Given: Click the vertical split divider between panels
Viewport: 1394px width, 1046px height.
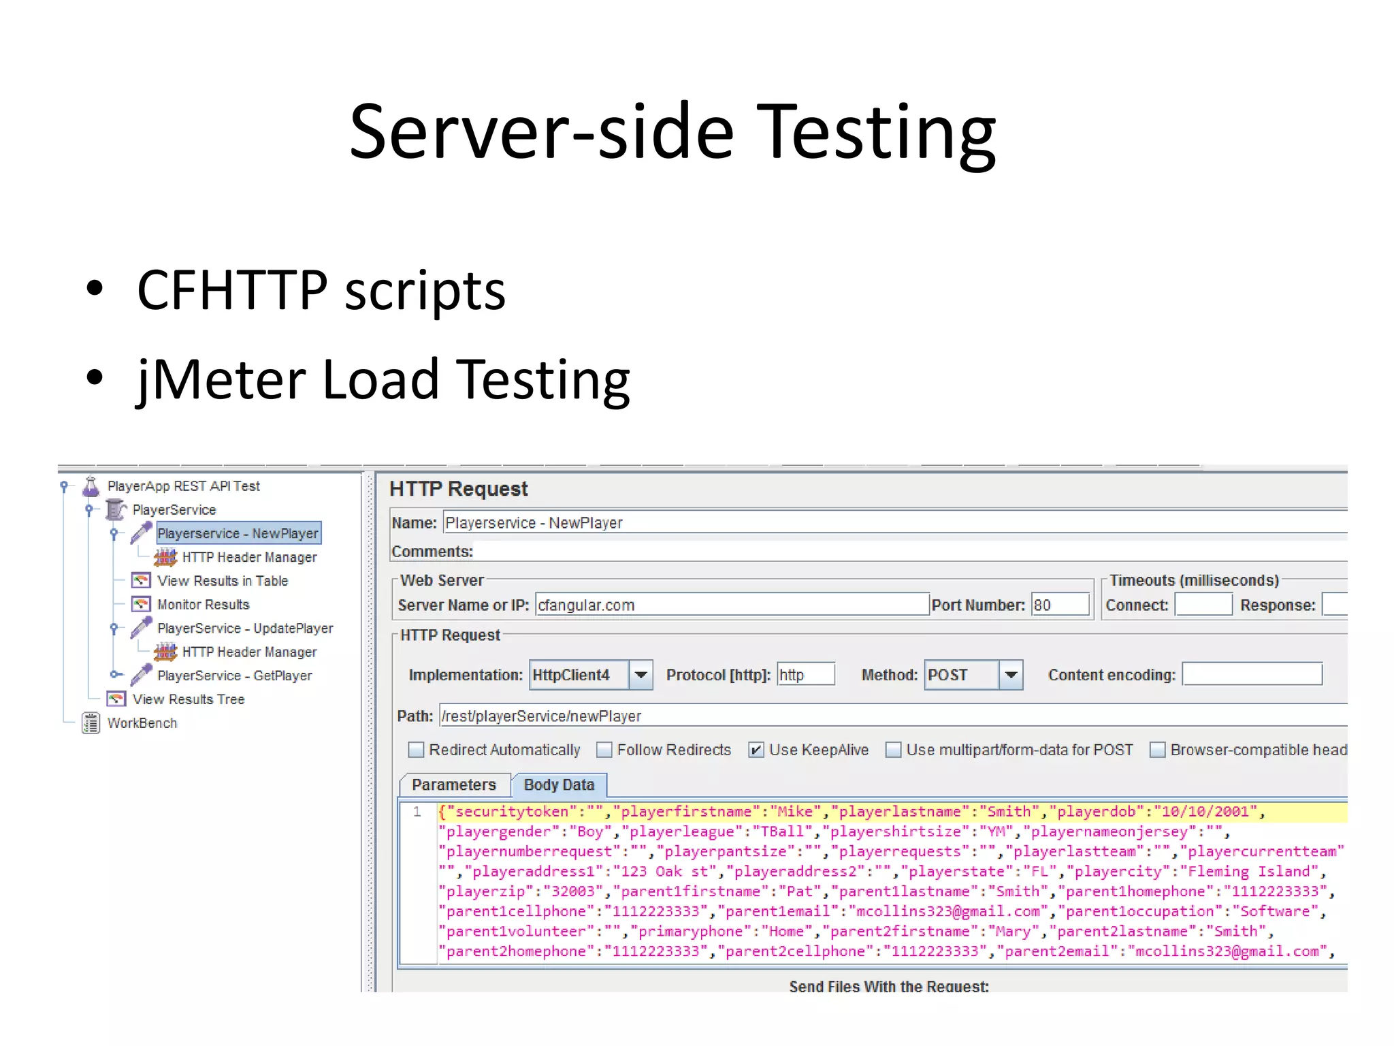Looking at the screenshot, I should [370, 732].
